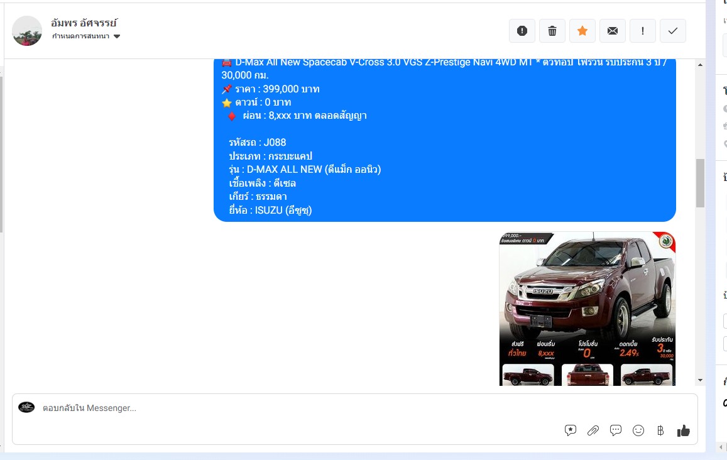
Task: Mark conversation as spam with exclamation icon
Action: (x=522, y=31)
